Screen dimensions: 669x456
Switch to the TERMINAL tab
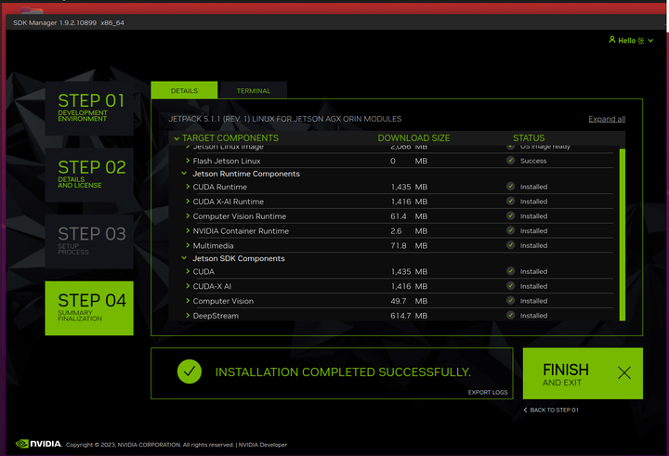(x=254, y=90)
